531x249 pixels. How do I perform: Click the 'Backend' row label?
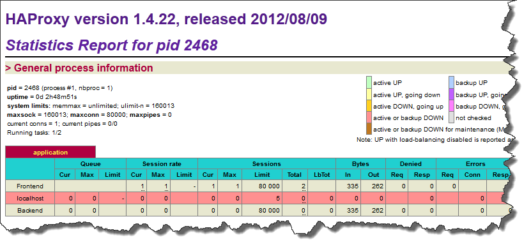tap(30, 211)
